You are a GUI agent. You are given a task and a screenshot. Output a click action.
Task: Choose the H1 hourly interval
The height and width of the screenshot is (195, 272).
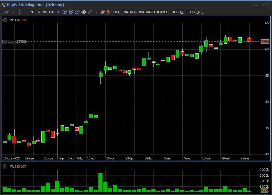pos(51,12)
